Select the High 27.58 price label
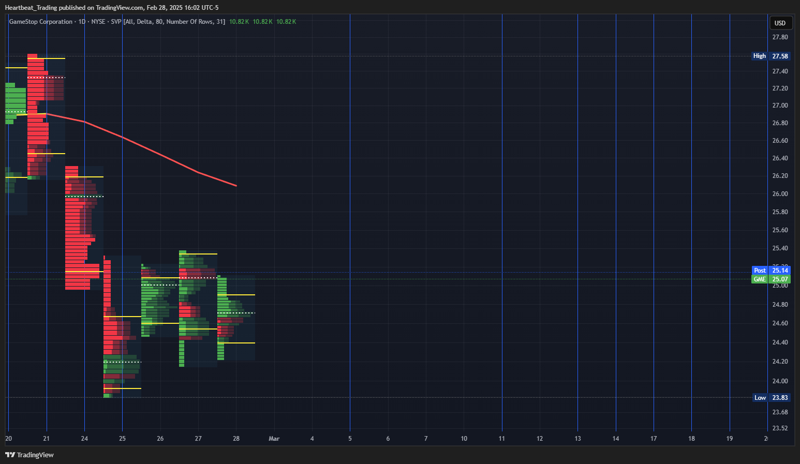 (771, 56)
